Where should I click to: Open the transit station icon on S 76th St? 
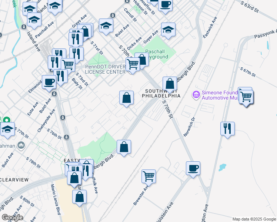(66, 137)
